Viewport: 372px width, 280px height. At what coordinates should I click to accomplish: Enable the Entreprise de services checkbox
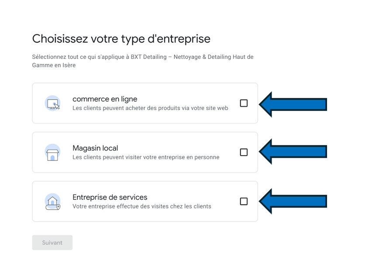(x=244, y=201)
